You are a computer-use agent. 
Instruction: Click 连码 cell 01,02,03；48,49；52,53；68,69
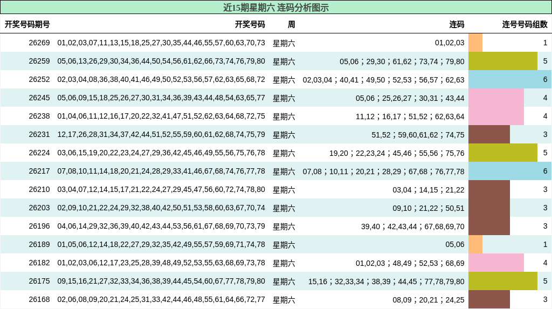(x=410, y=263)
